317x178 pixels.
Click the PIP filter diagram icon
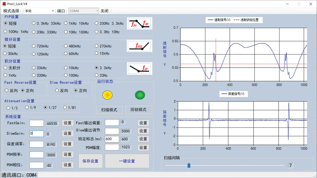(x=139, y=23)
